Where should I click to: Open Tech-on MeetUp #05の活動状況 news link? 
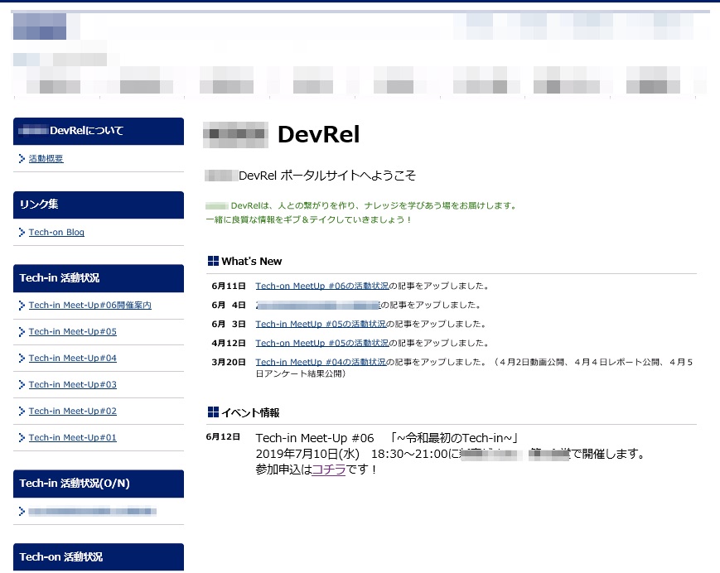322,343
